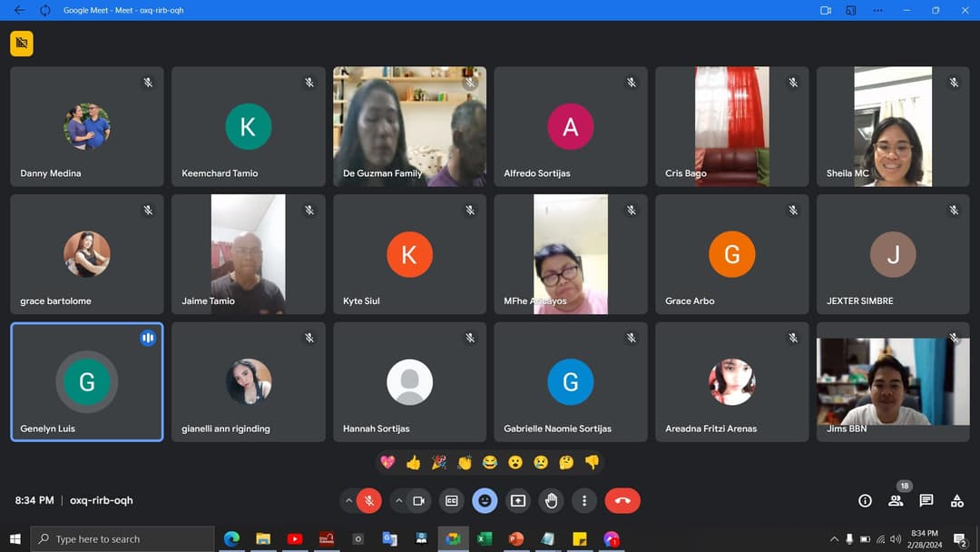Click the Gabrielle Naomie Sortijas name

coord(557,429)
